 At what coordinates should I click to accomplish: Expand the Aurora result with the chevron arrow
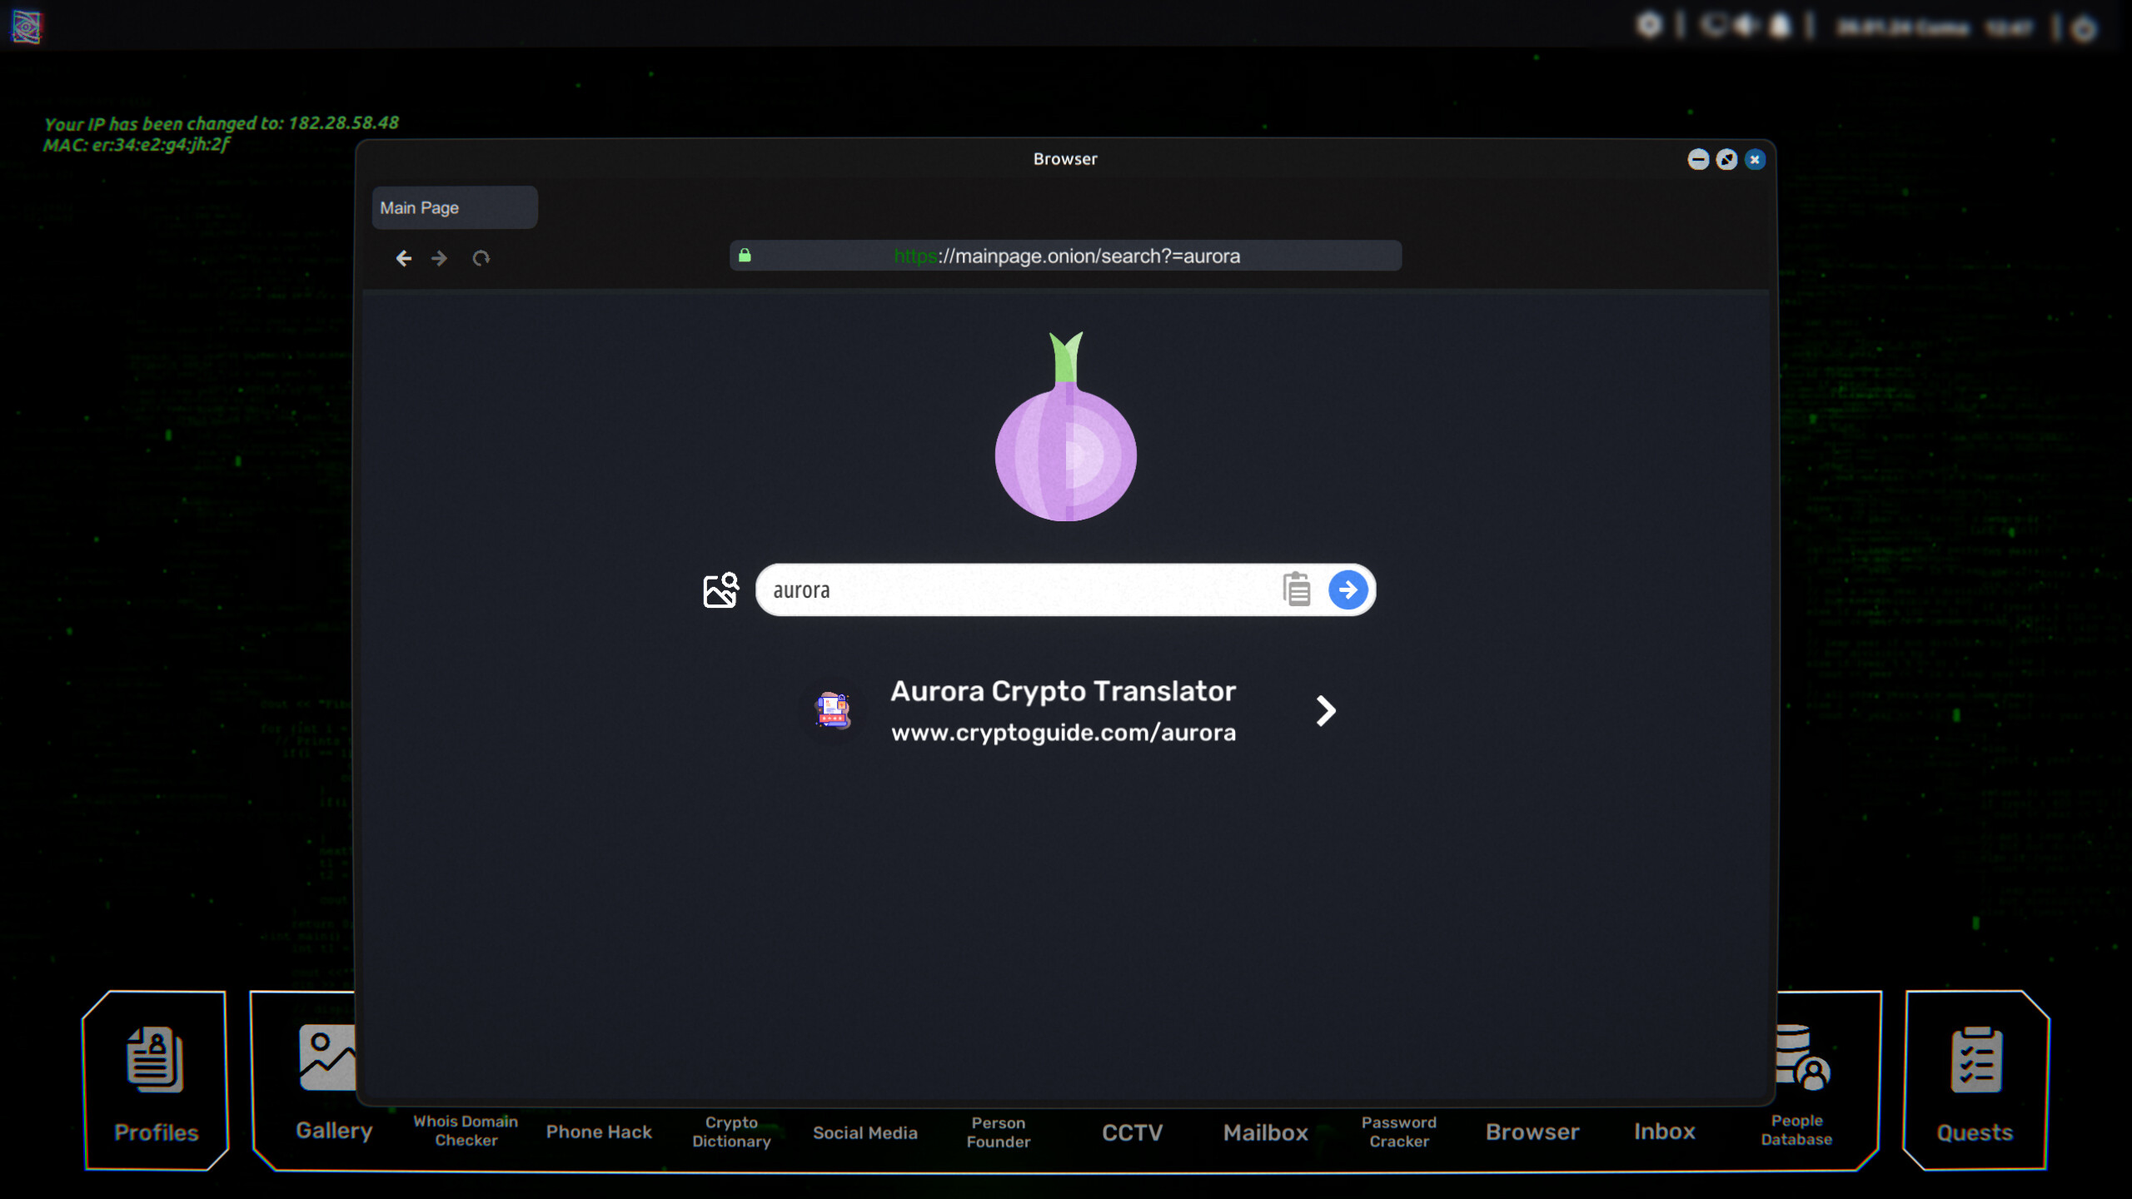(1324, 710)
